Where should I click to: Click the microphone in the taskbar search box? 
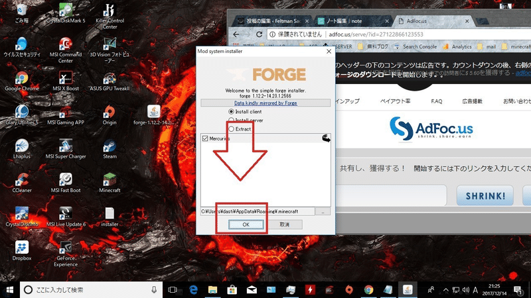(x=154, y=289)
